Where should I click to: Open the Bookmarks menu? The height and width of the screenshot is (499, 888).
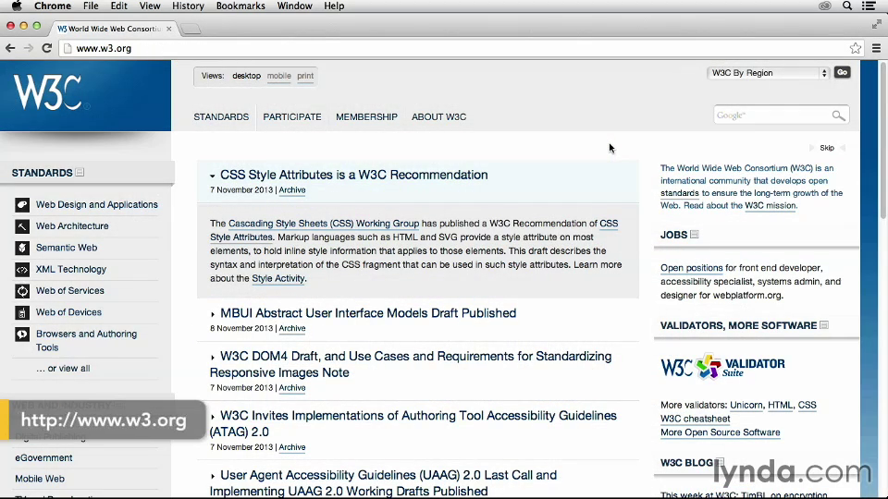pyautogui.click(x=240, y=6)
